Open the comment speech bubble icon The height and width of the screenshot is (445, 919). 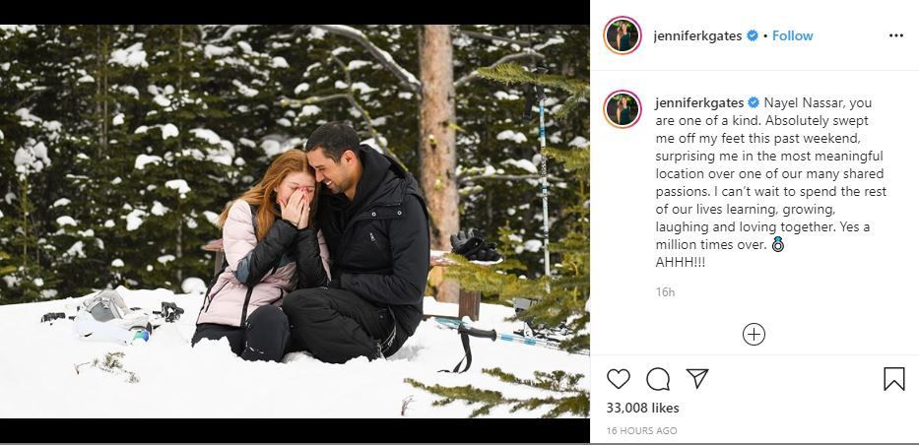point(658,379)
